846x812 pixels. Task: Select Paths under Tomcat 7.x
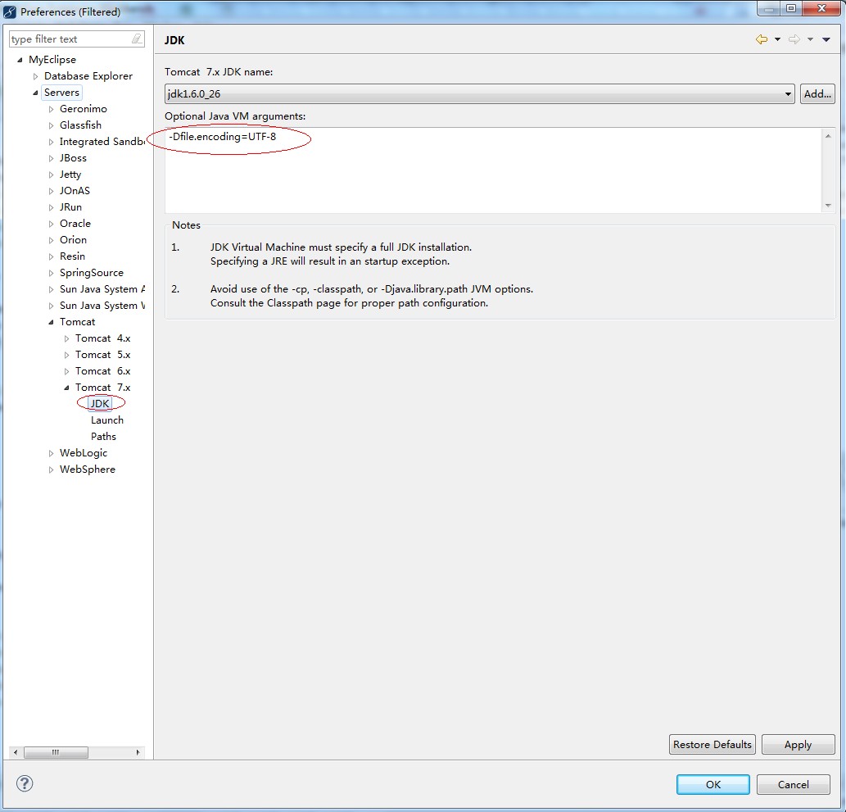click(103, 436)
